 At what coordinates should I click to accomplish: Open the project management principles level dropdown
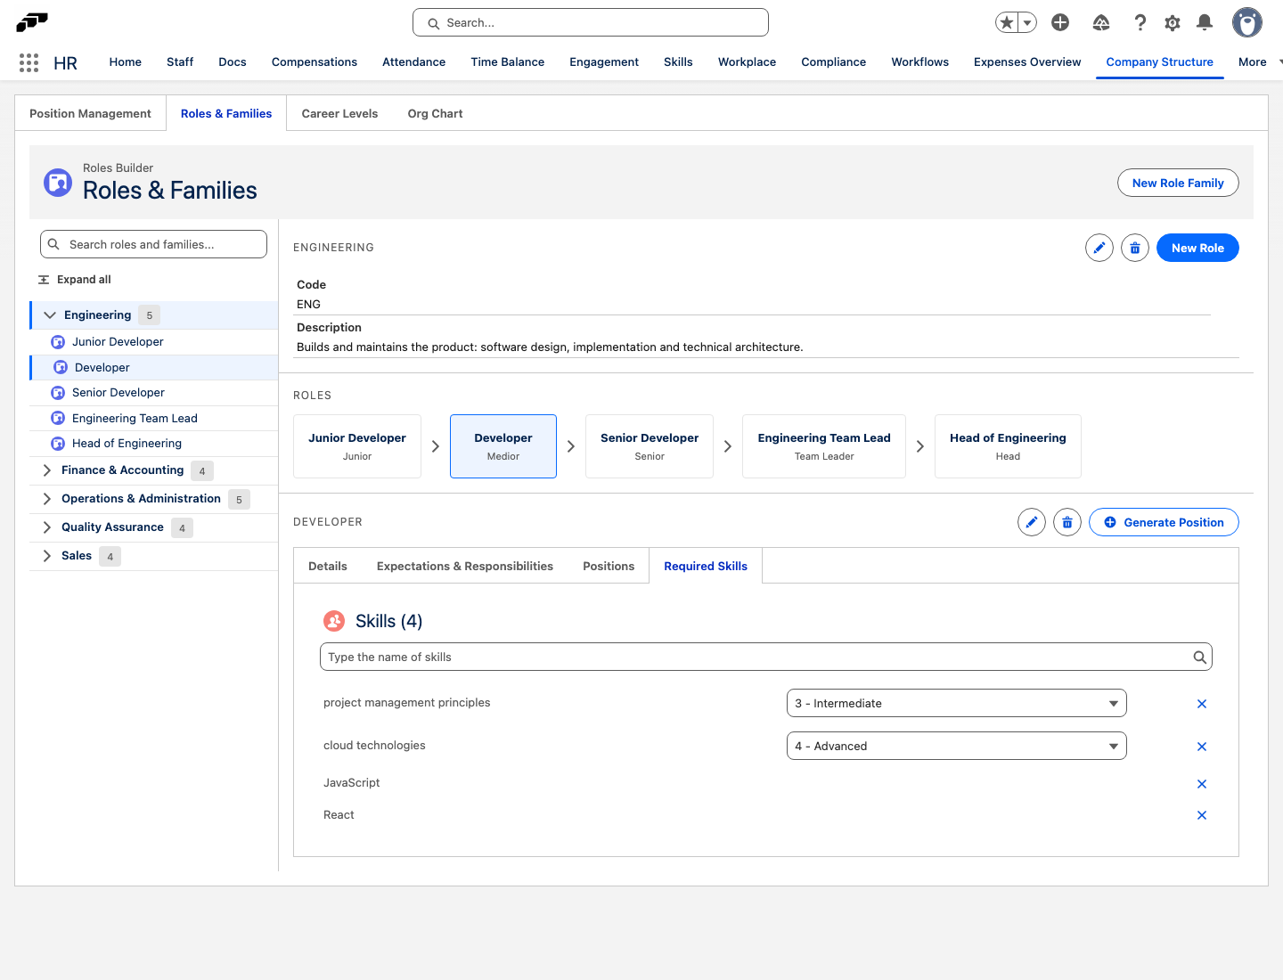[957, 703]
